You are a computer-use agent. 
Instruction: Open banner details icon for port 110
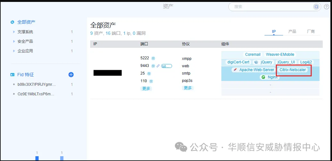pyautogui.click(x=151, y=81)
